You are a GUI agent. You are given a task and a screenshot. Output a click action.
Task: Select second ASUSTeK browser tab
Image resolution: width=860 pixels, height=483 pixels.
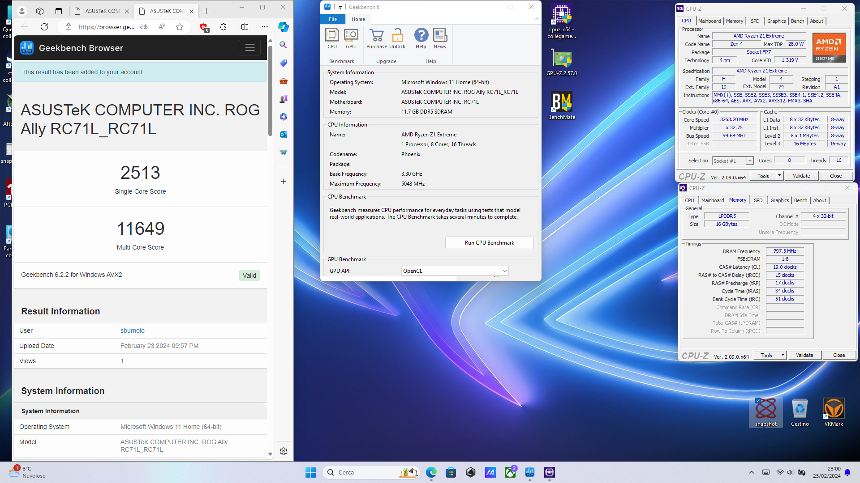167,11
